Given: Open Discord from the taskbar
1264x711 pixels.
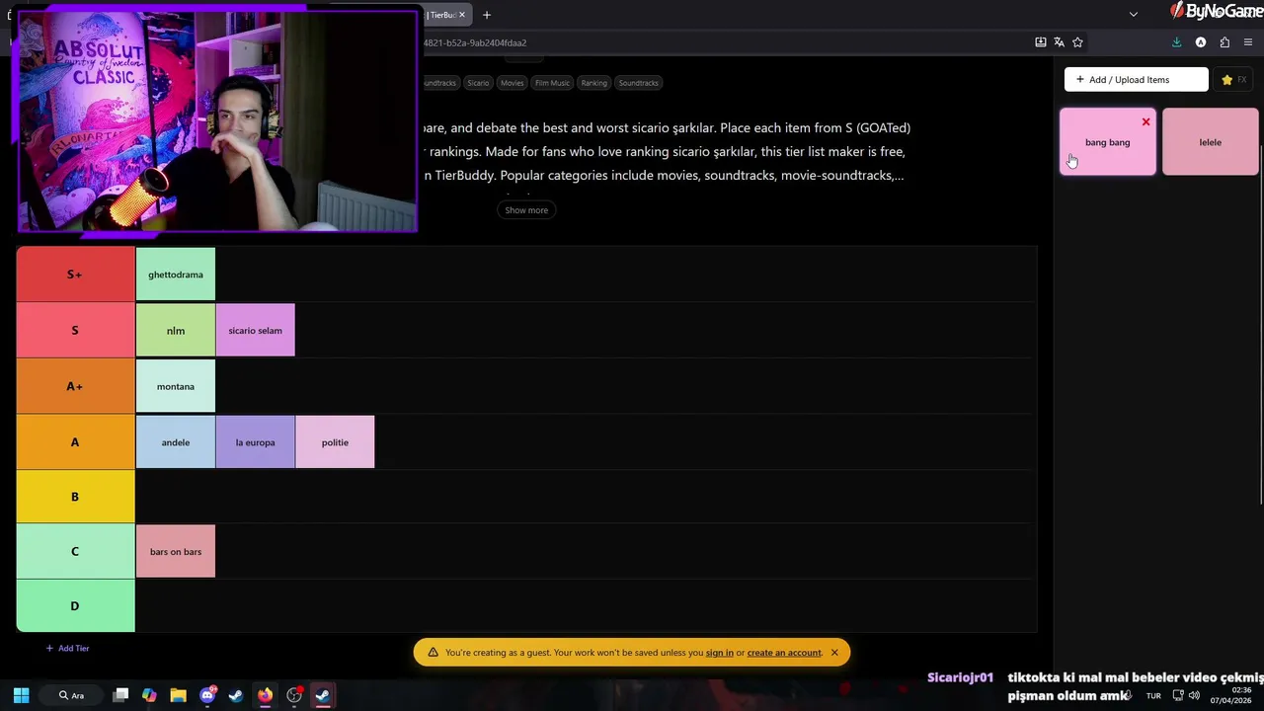Looking at the screenshot, I should point(207,695).
